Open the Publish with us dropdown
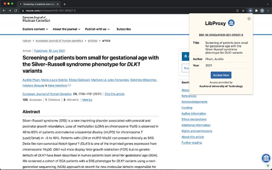This screenshot has height=170, width=272. click(x=97, y=29)
